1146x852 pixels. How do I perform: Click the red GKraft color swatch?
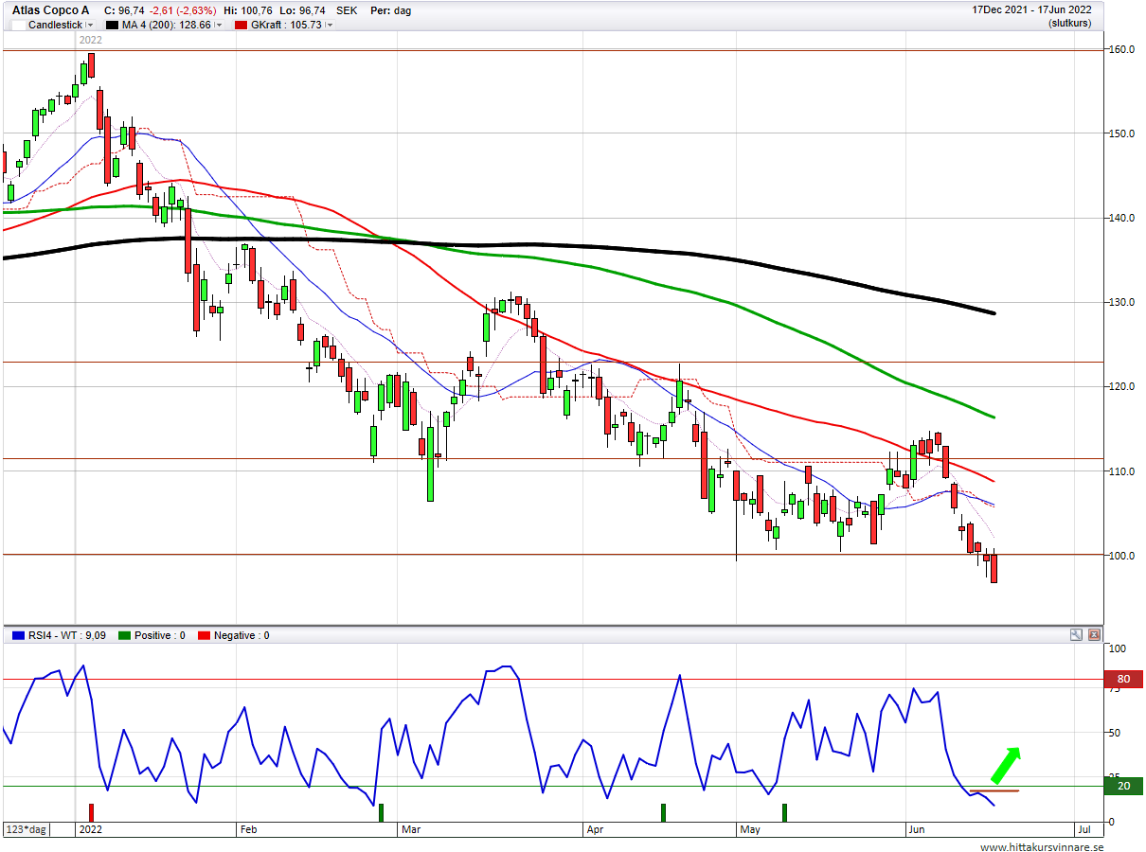[x=242, y=26]
